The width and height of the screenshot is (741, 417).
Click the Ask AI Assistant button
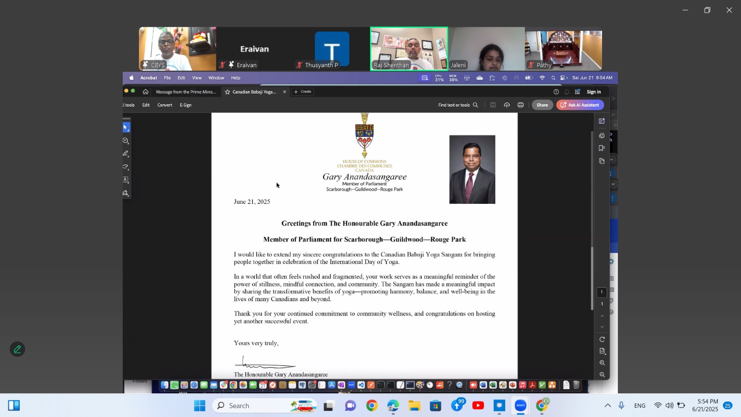[580, 105]
